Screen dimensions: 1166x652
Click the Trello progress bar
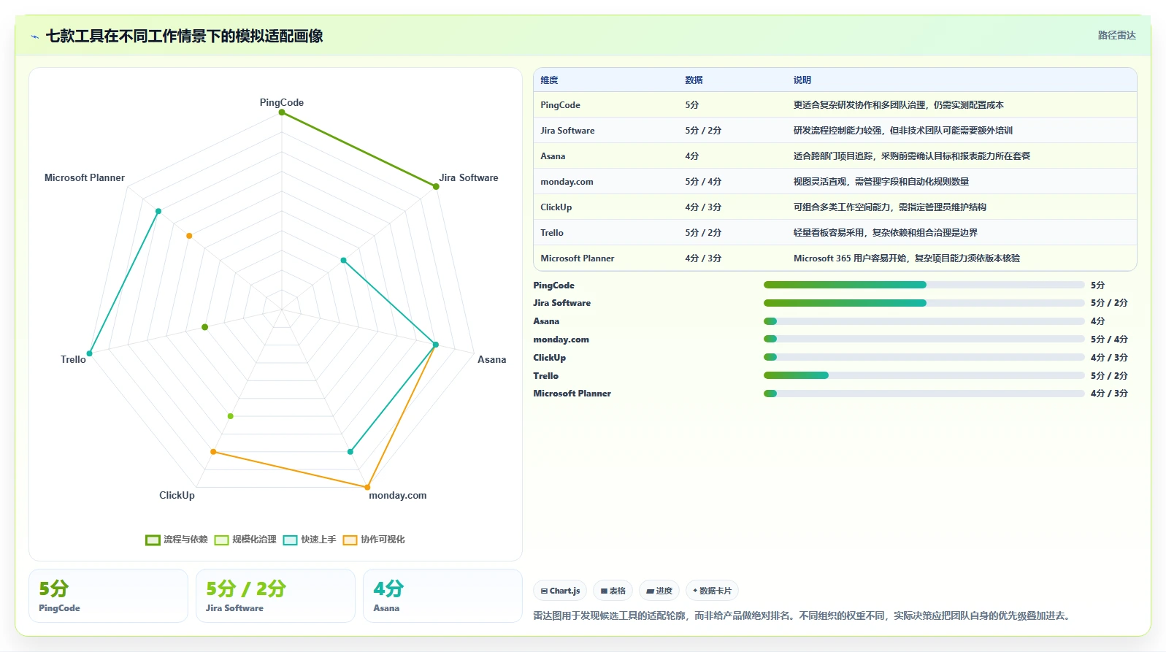[924, 375]
